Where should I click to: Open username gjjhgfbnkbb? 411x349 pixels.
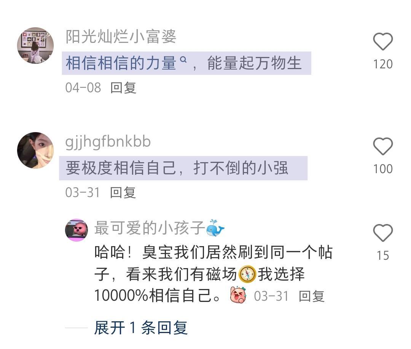(x=108, y=142)
